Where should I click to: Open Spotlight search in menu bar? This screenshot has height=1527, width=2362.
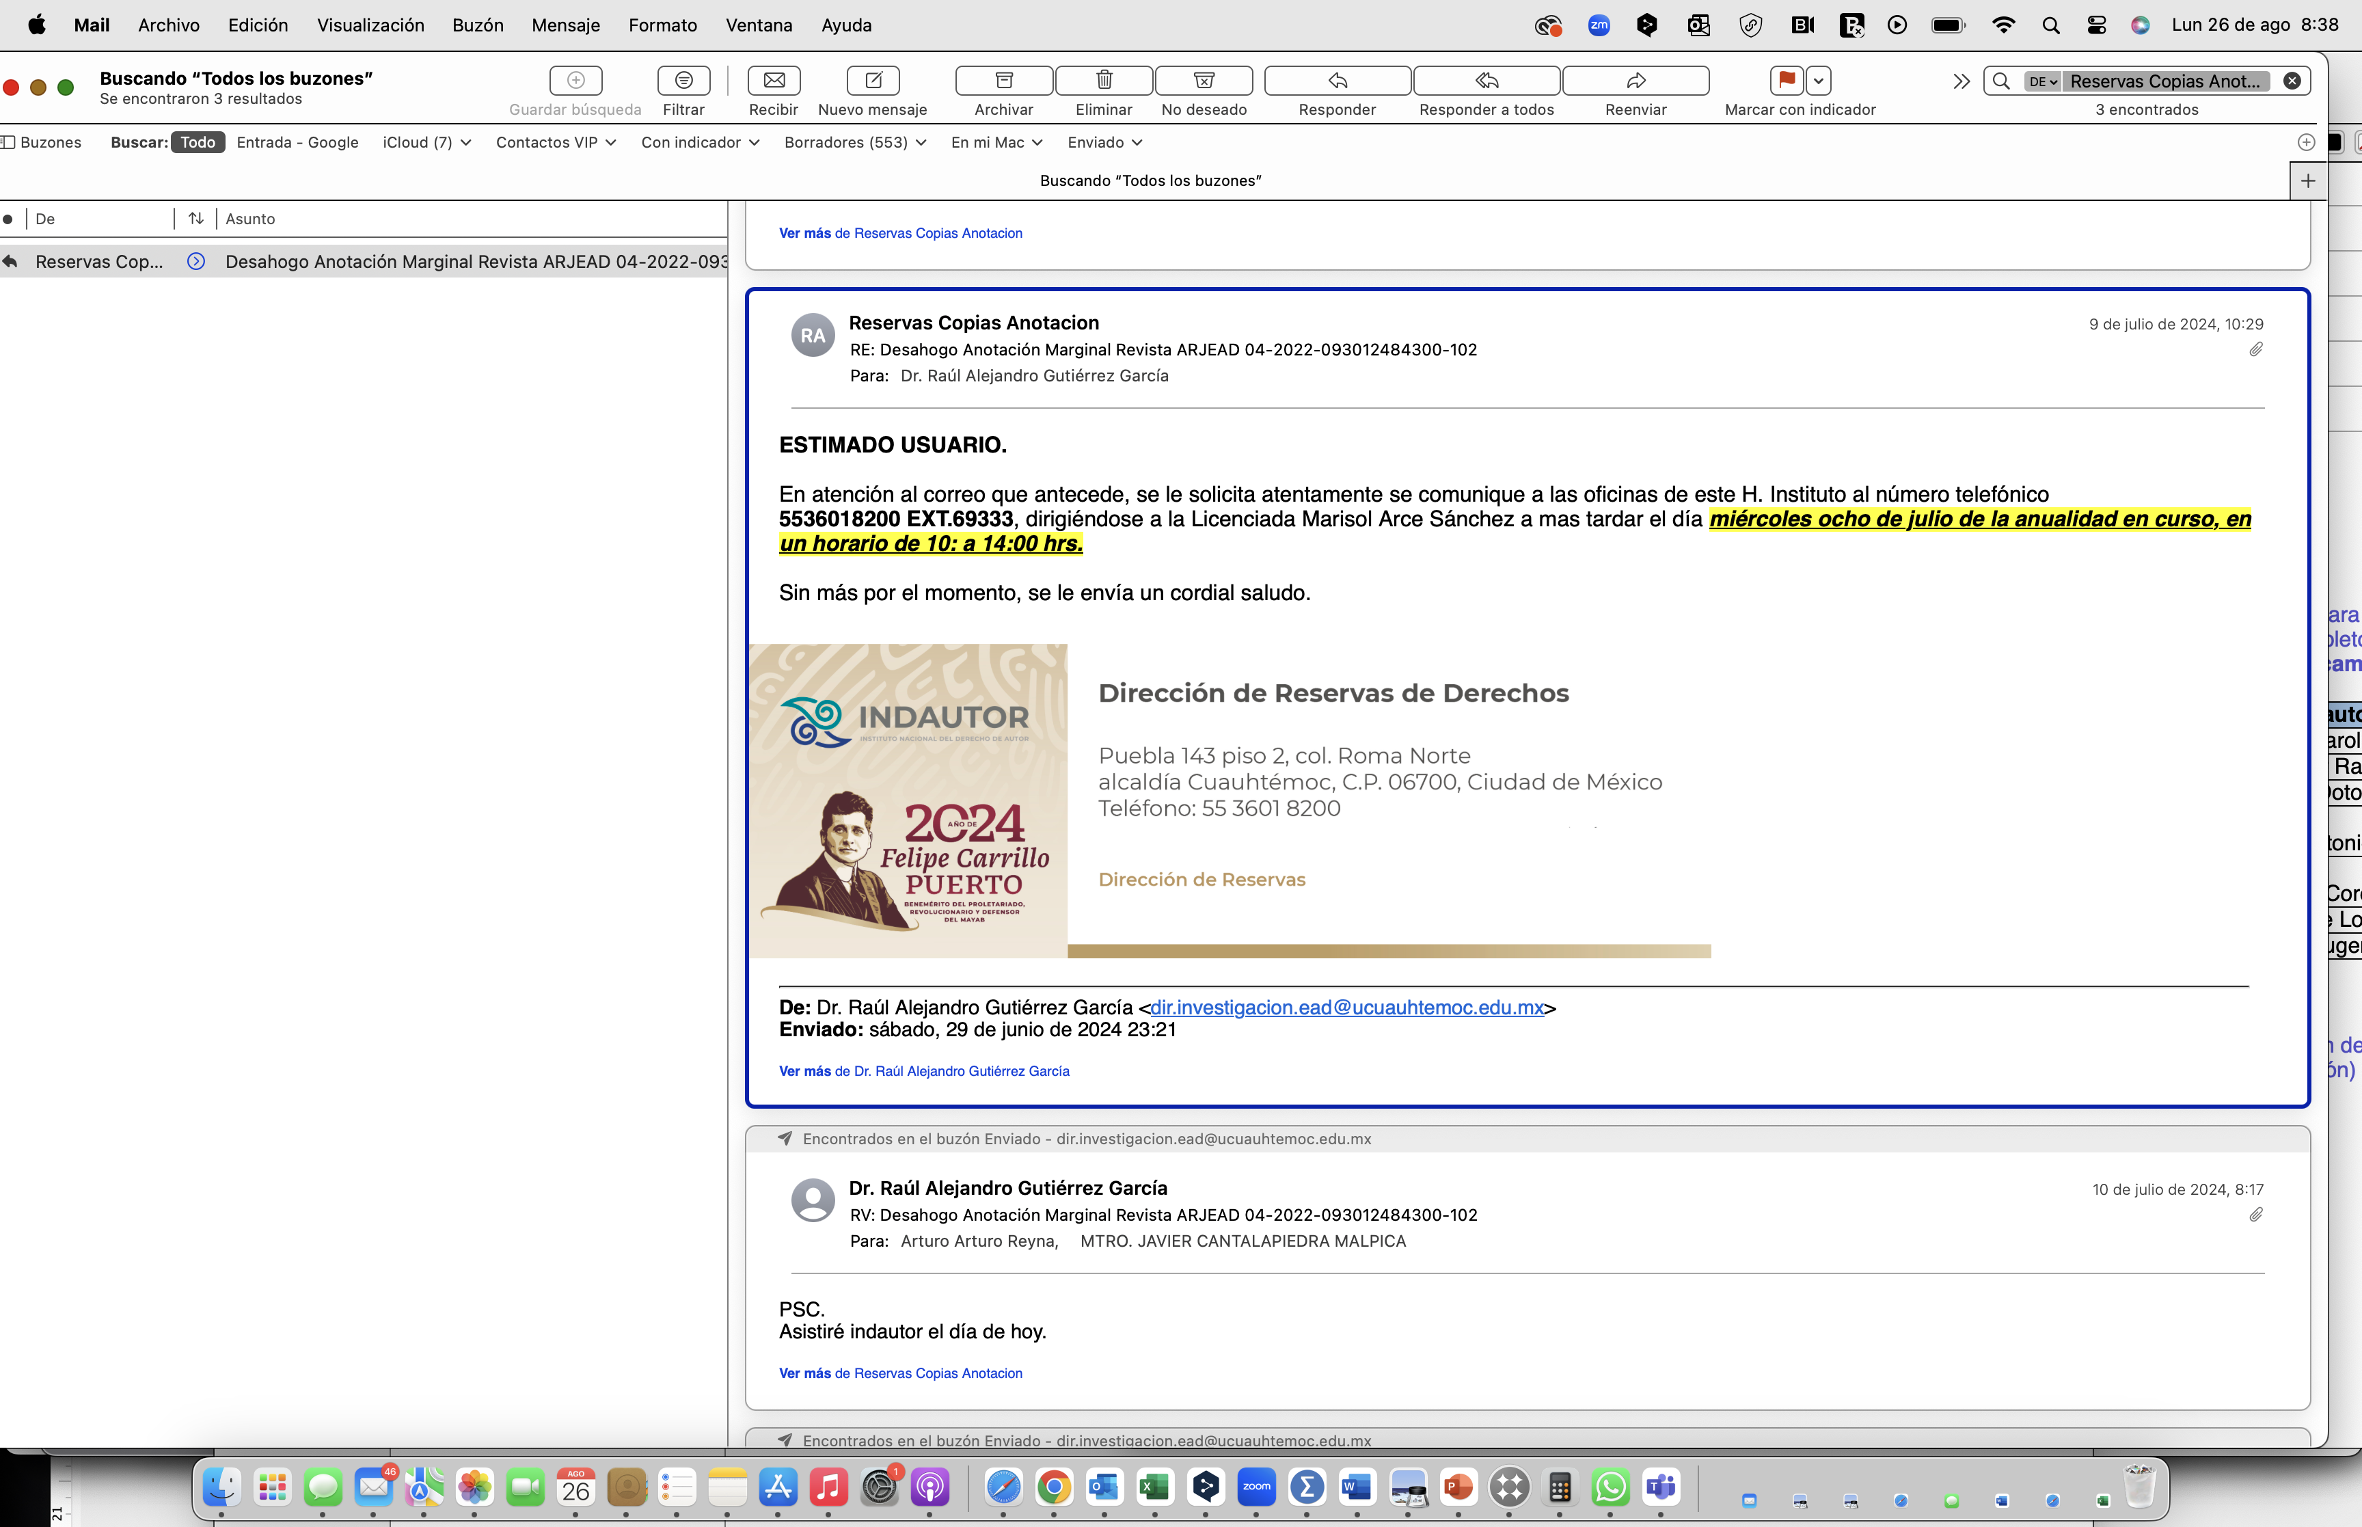[2051, 25]
